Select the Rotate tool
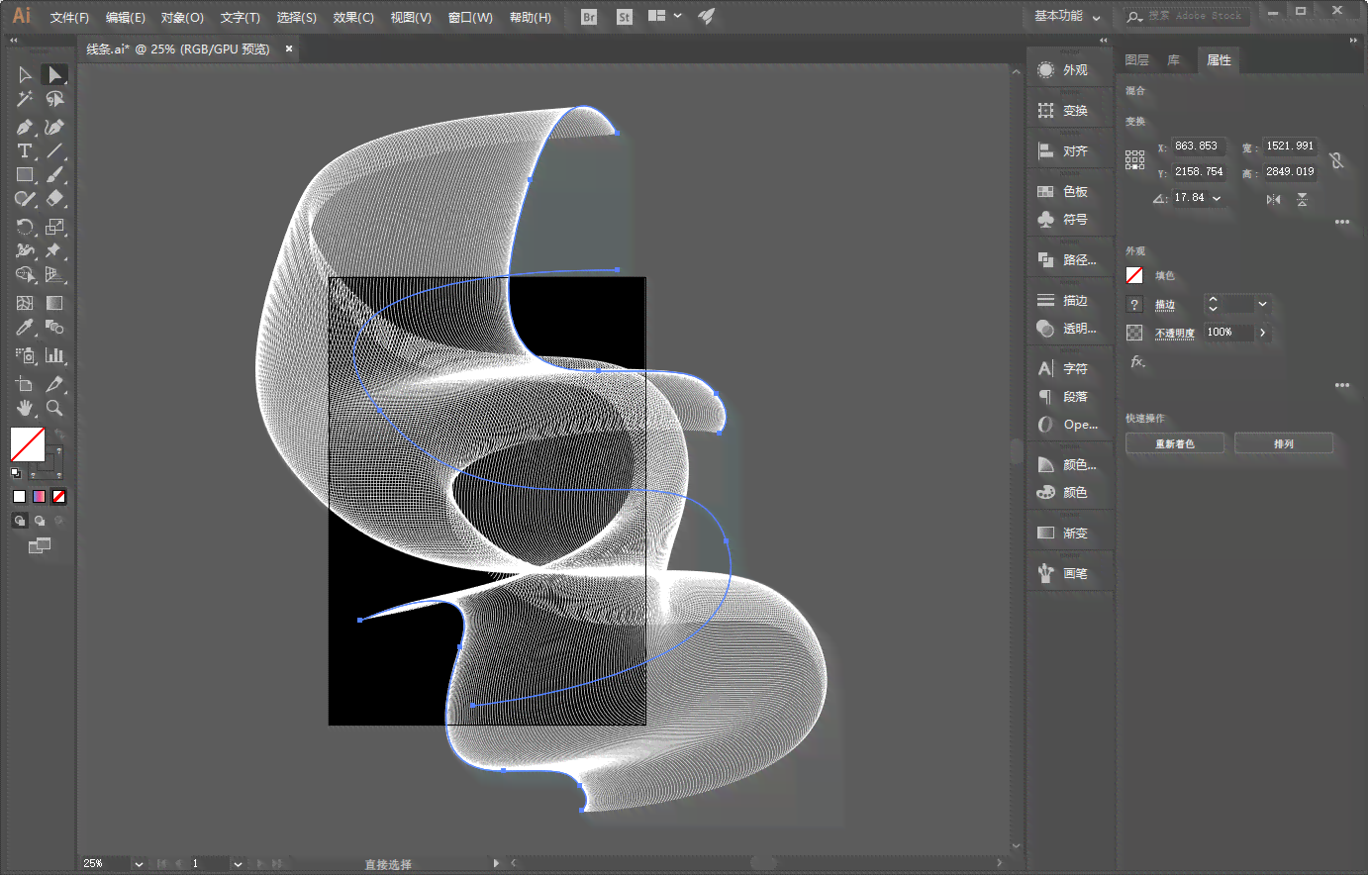 pos(25,227)
